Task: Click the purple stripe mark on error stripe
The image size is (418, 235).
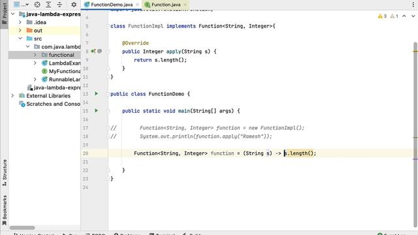Action: click(x=415, y=159)
